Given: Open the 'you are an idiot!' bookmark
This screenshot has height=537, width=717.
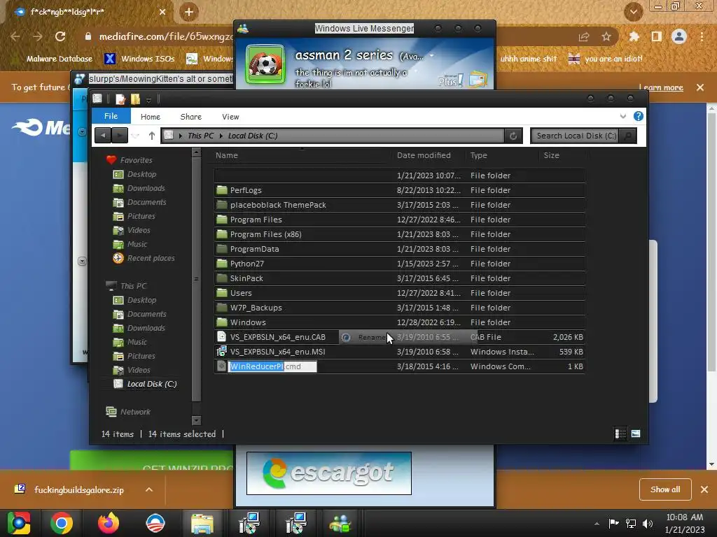Looking at the screenshot, I should click(x=606, y=59).
